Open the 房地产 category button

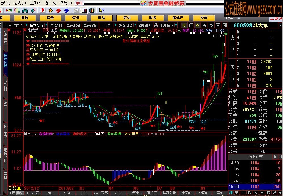(x=178, y=18)
